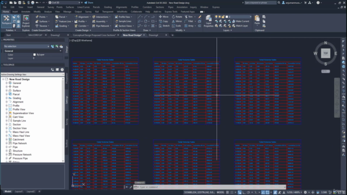The height and width of the screenshot is (195, 347).
Task: Activate the Mirror tool
Action: [x=177, y=21]
